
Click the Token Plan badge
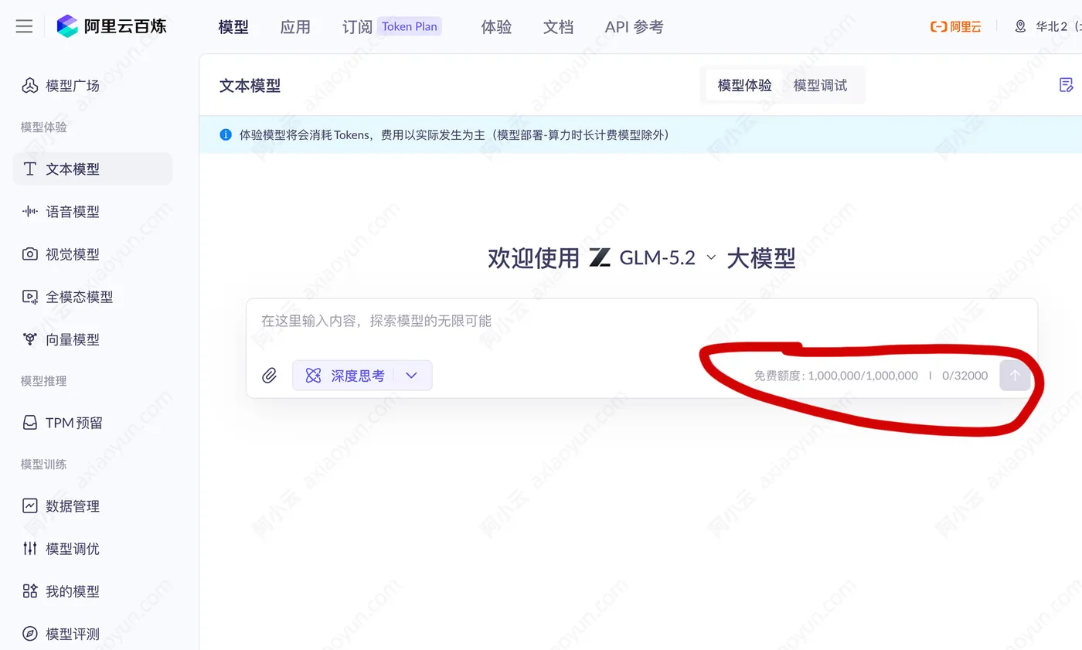tap(410, 26)
